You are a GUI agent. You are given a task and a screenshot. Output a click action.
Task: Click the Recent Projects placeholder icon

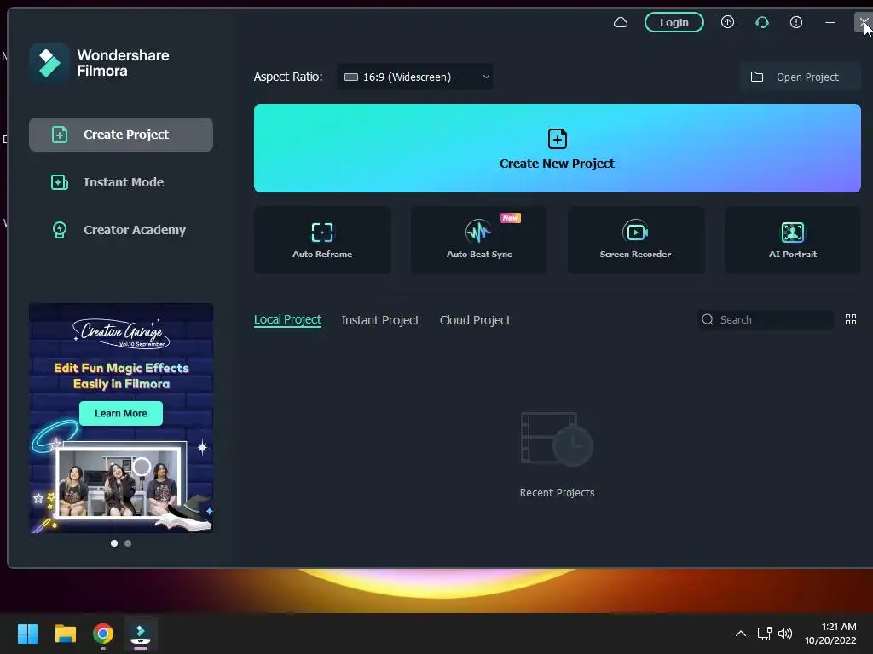click(x=557, y=439)
